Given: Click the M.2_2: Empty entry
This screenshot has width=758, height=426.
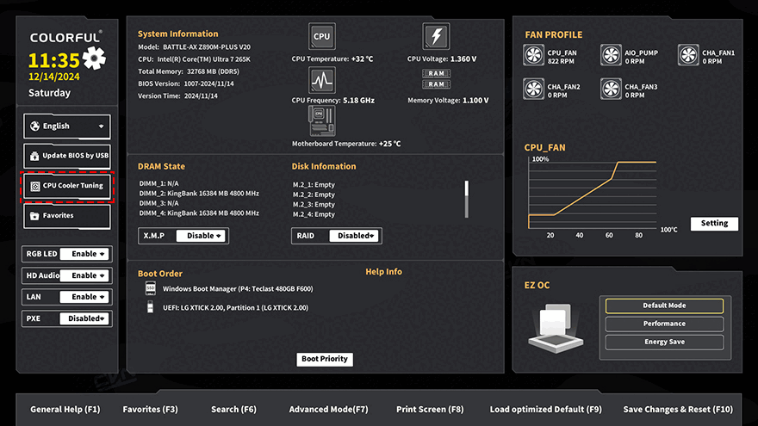Looking at the screenshot, I should pos(314,194).
